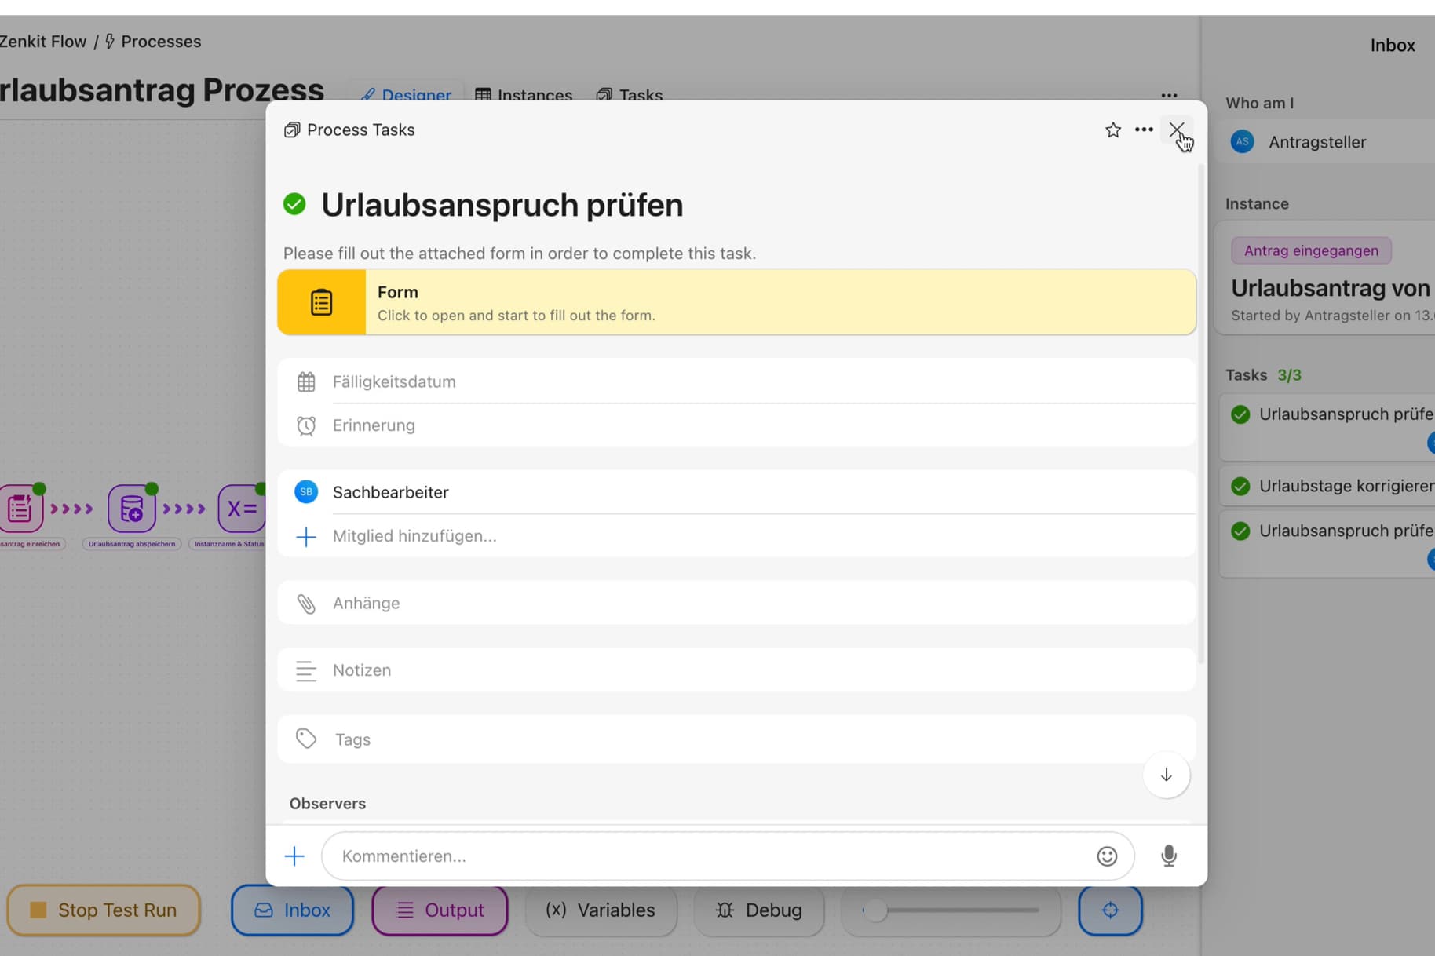Toggle completion check on Urlaubsanspruch prüfen title
Image resolution: width=1435 pixels, height=956 pixels.
(295, 205)
